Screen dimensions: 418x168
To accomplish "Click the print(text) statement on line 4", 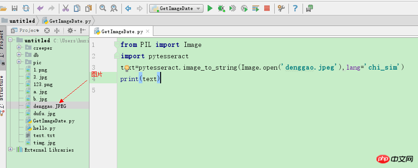I will (140, 79).
